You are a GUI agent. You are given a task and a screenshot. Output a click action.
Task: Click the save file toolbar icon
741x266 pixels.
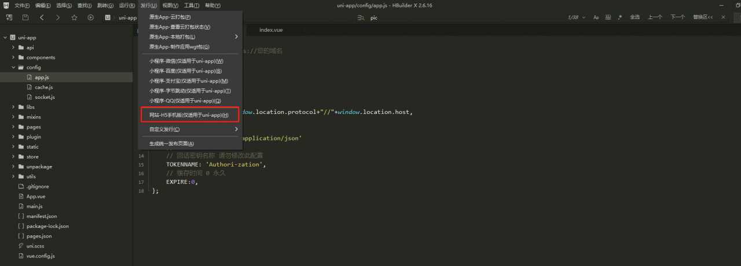pyautogui.click(x=25, y=17)
